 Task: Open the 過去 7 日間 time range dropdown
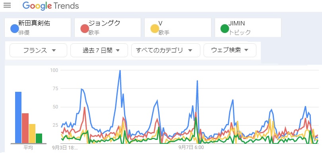[99, 50]
